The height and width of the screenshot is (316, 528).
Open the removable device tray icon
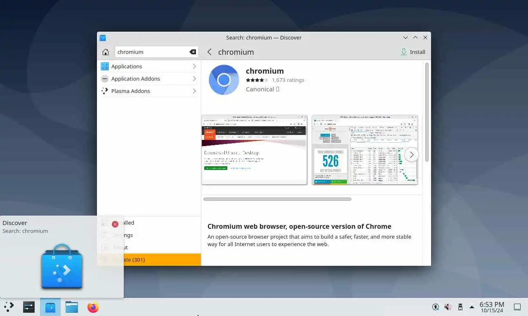(460, 307)
